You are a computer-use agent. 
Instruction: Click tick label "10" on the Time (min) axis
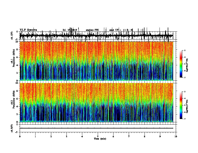click(x=176, y=136)
